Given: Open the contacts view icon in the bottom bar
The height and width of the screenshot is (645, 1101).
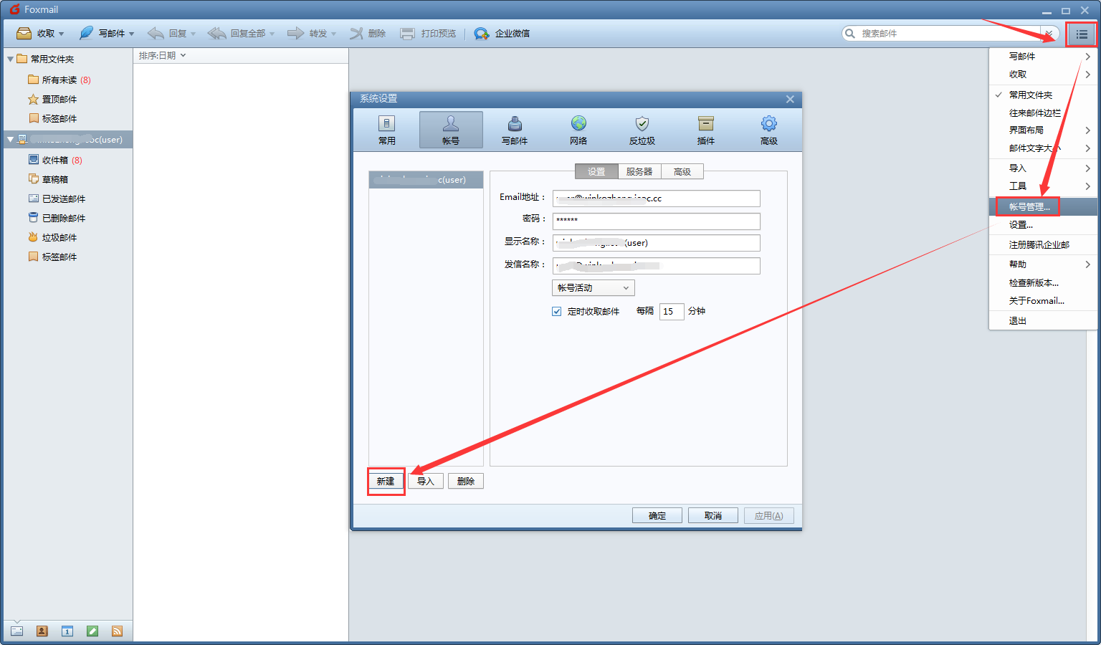Looking at the screenshot, I should click(42, 631).
